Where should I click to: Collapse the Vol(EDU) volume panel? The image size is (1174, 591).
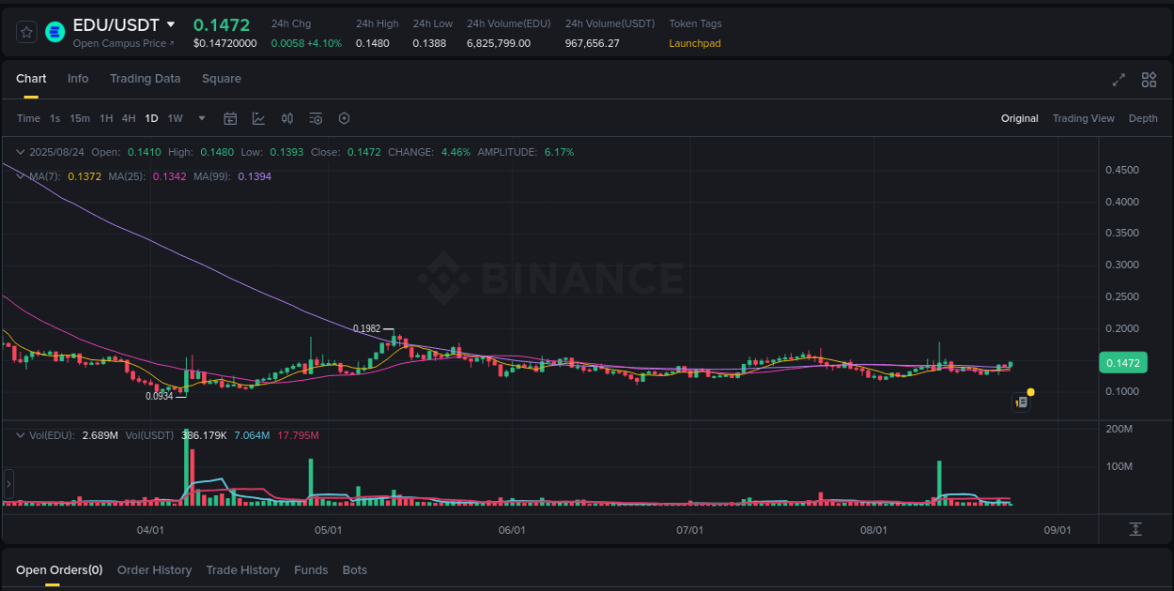click(x=20, y=434)
